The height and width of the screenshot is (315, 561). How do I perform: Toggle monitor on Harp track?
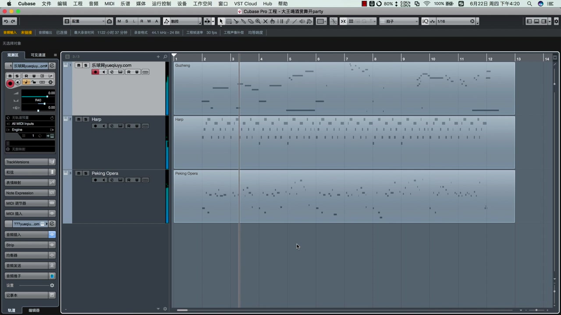click(x=103, y=126)
